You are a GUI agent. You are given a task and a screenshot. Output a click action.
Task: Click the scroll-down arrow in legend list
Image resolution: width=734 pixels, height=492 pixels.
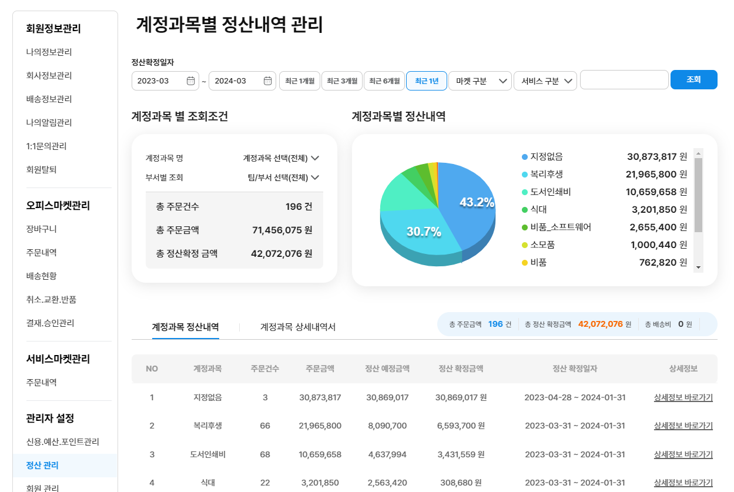pyautogui.click(x=698, y=267)
